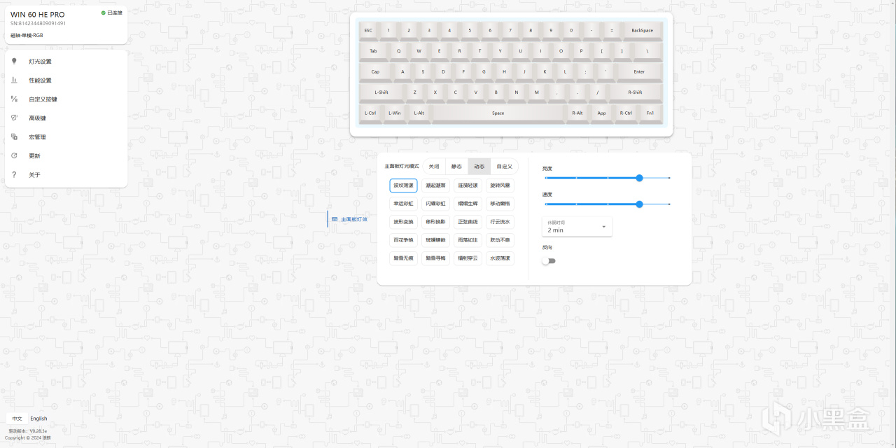Select the Cap key on keyboard preview
This screenshot has height=448, width=896.
tap(375, 71)
